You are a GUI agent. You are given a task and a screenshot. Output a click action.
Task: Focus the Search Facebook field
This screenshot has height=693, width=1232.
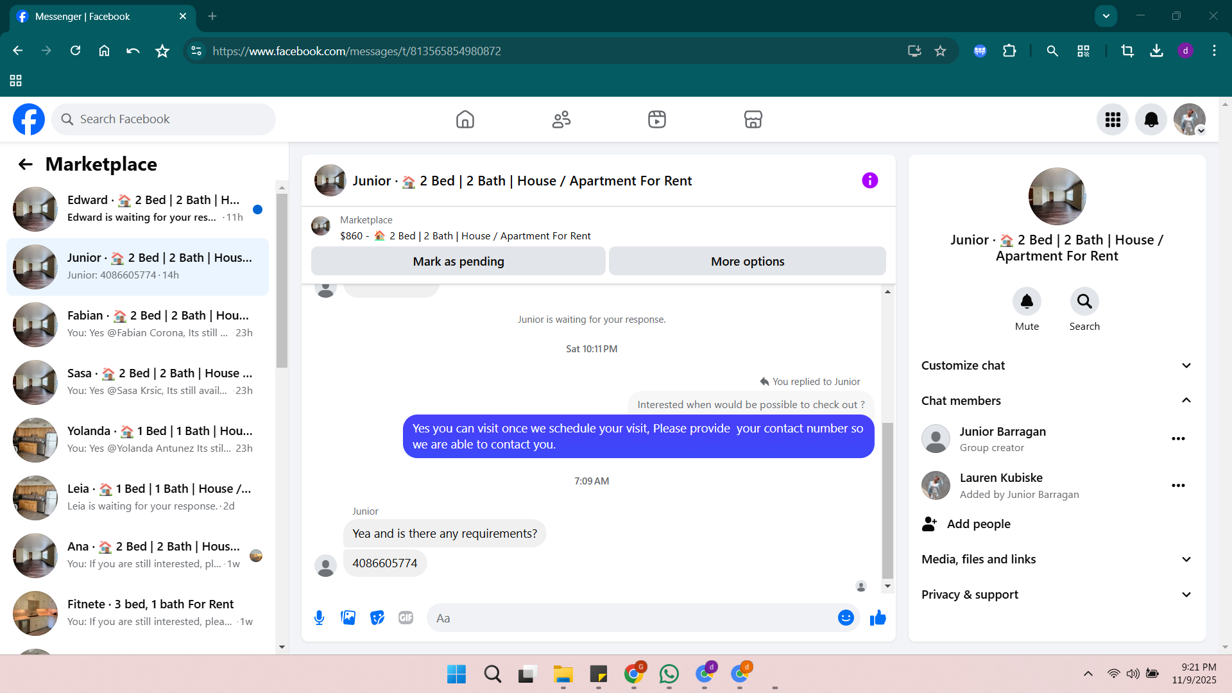[x=164, y=119]
